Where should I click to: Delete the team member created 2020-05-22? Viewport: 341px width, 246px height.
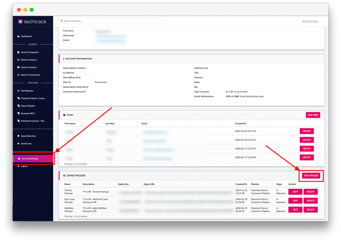pos(307,140)
